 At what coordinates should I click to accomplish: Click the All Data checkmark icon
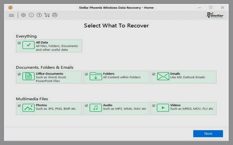(28, 45)
